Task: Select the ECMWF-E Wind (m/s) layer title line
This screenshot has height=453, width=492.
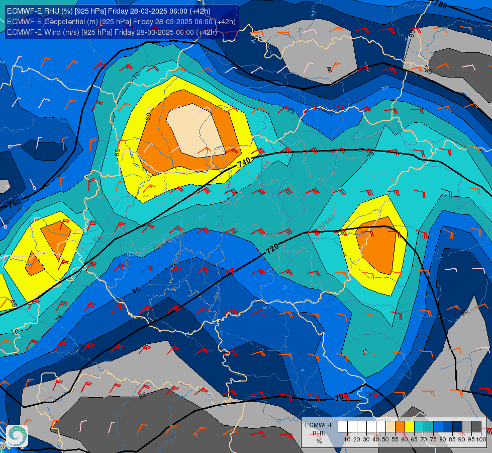Action: tap(112, 32)
